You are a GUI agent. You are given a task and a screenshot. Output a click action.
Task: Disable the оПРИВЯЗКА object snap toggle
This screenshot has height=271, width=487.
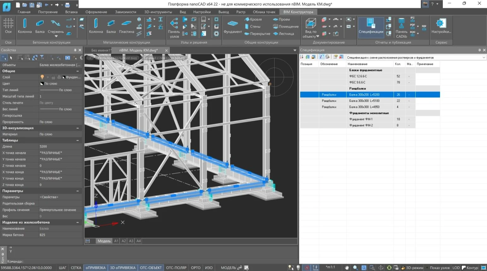click(95, 268)
